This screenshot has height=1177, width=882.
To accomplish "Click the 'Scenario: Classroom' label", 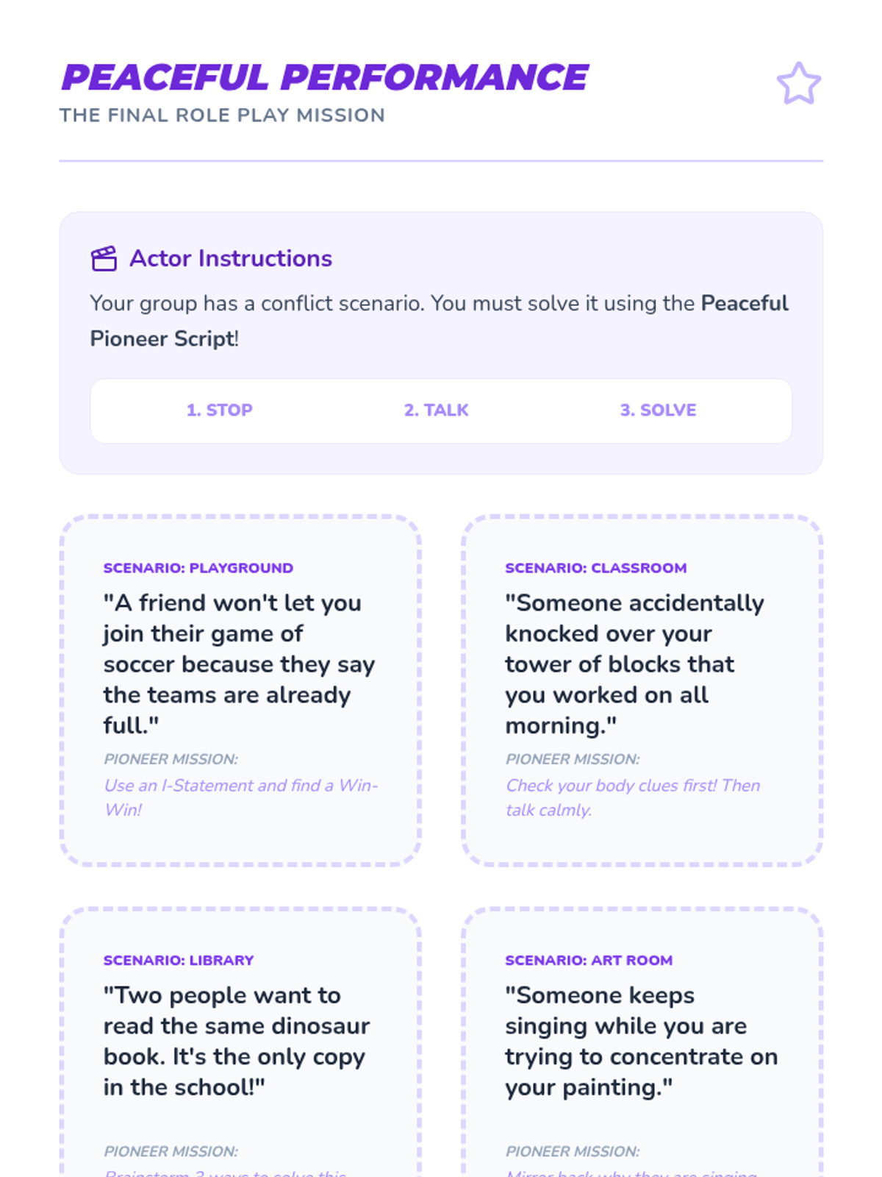I will point(595,568).
